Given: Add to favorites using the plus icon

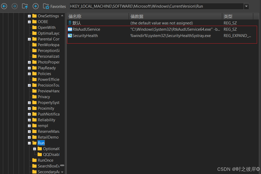Looking at the screenshot, I should coord(35,7).
